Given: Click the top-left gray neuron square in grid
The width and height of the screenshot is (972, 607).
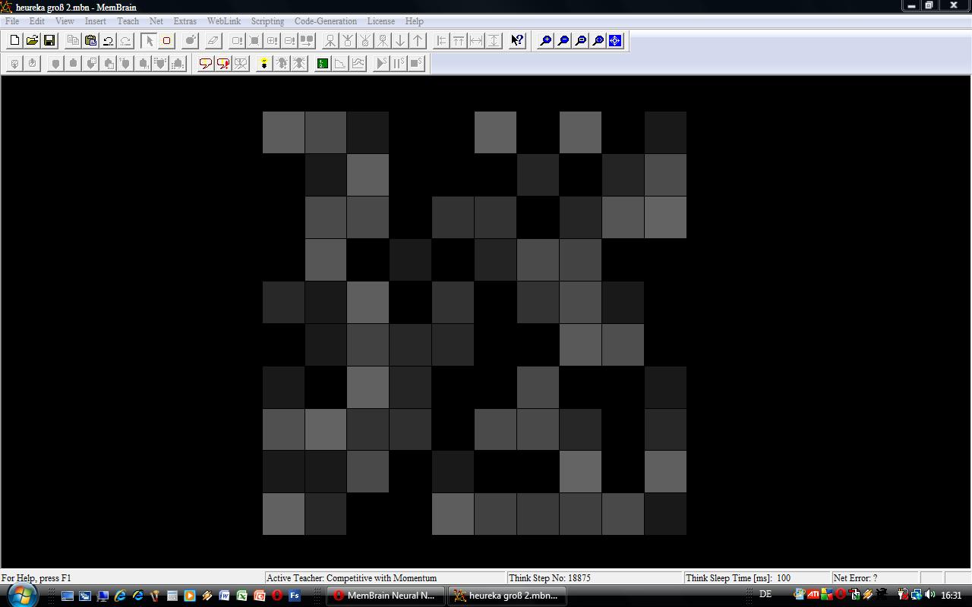Looking at the screenshot, I should coord(283,132).
